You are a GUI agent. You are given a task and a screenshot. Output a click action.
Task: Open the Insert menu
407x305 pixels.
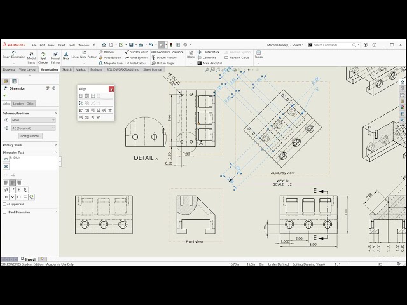tap(61, 45)
